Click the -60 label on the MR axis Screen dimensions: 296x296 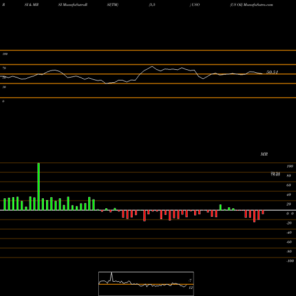click(x=289, y=242)
